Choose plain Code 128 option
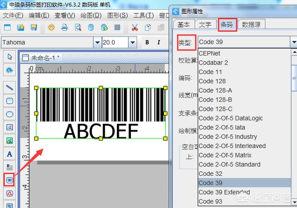This screenshot has width=297, height=208. (245, 81)
